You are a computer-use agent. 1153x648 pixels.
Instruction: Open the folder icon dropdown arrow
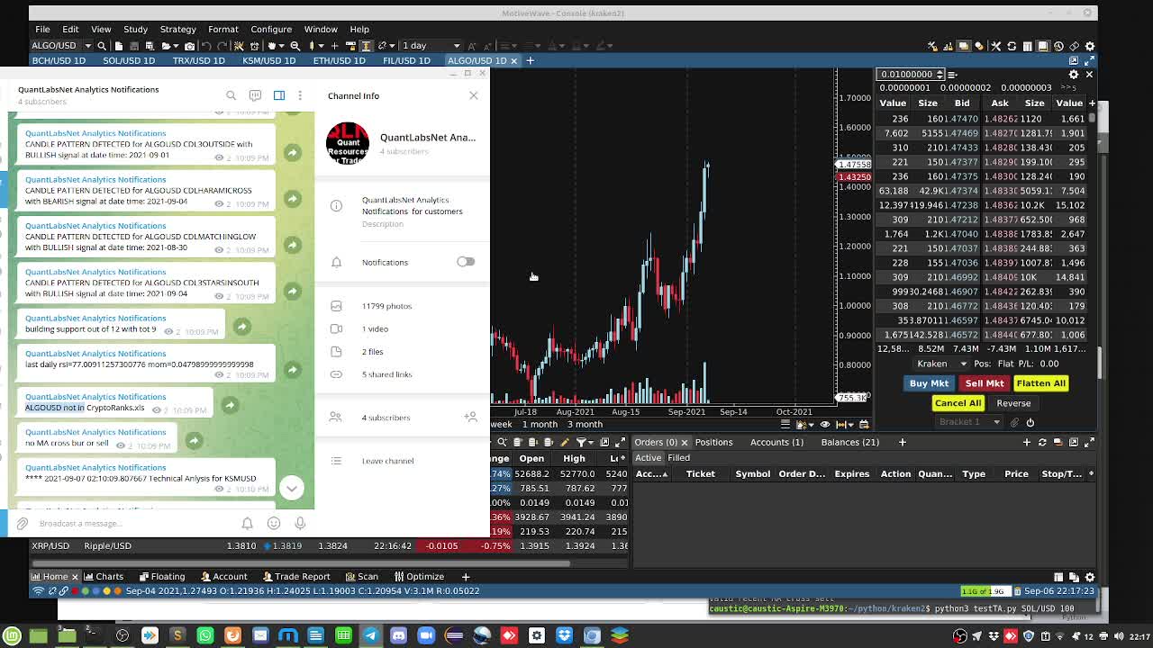click(x=175, y=46)
